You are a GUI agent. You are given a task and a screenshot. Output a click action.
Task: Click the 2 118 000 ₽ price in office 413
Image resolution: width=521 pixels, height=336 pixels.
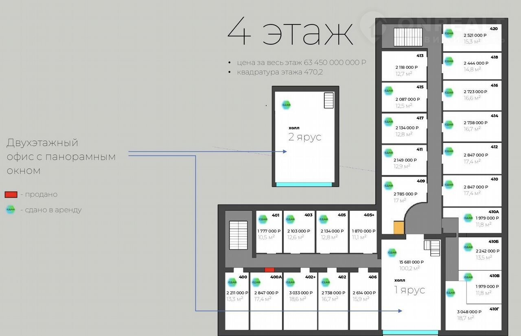point(406,67)
